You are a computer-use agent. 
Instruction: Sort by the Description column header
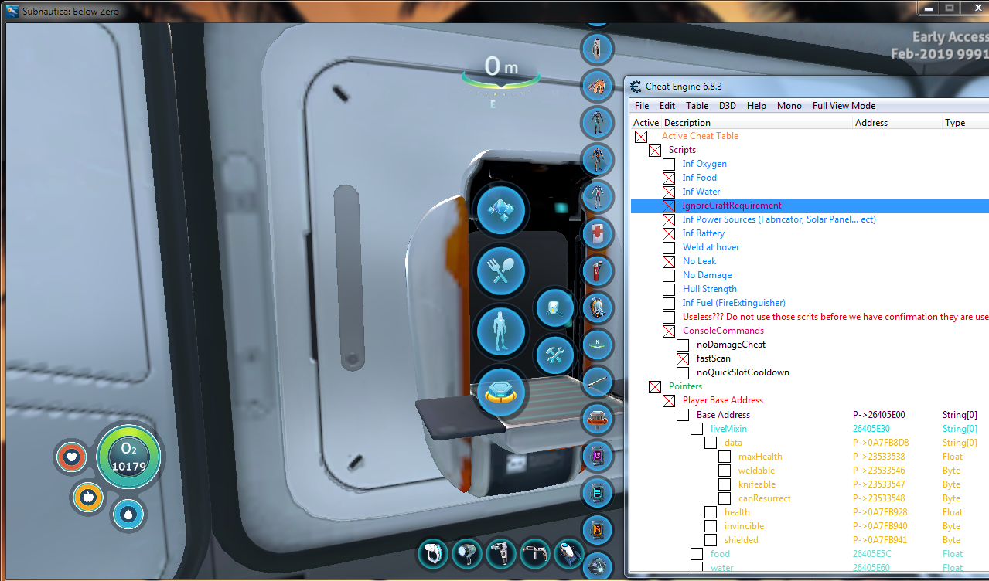[x=758, y=122]
